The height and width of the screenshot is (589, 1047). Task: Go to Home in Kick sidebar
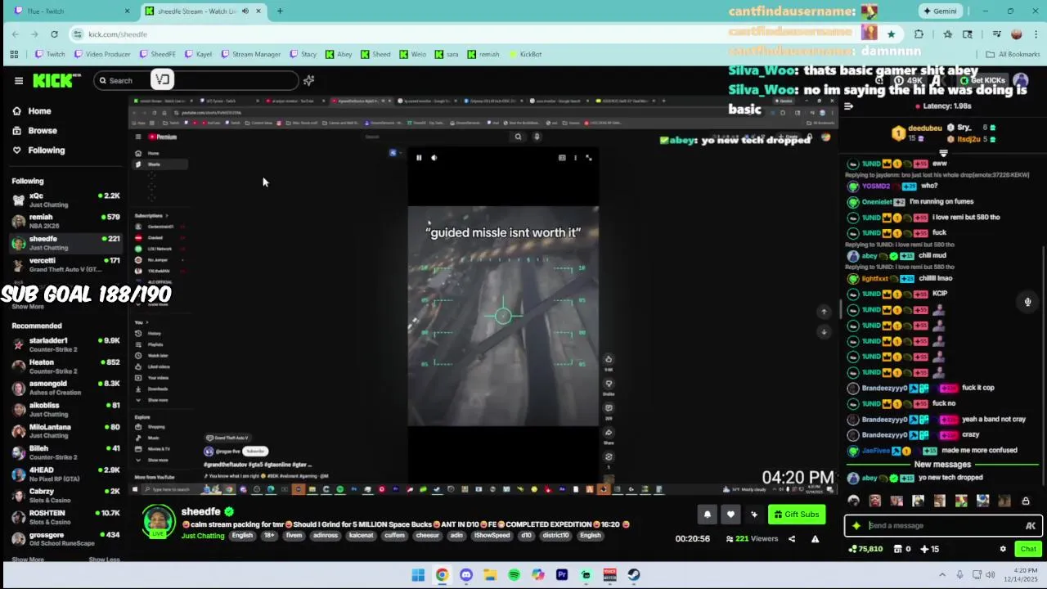[31, 111]
